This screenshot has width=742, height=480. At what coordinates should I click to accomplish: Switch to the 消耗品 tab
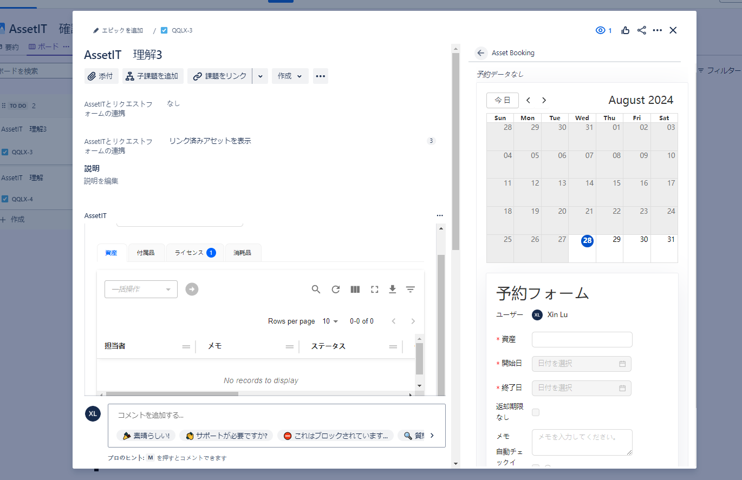243,252
